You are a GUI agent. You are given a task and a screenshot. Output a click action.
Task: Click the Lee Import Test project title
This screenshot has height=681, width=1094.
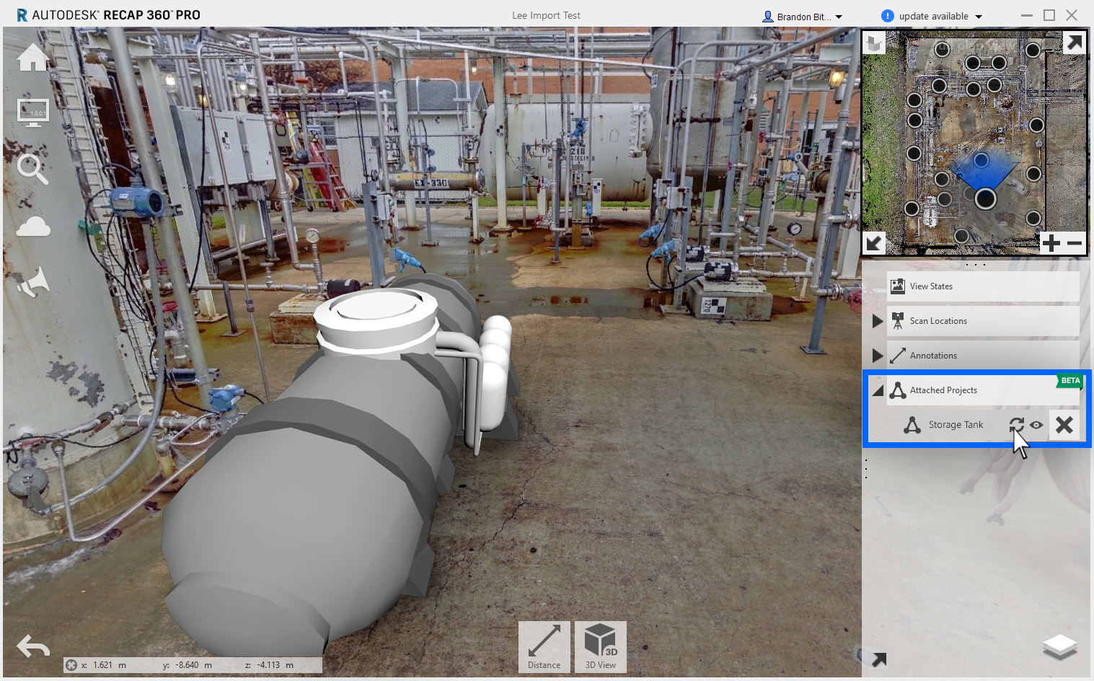tap(546, 16)
